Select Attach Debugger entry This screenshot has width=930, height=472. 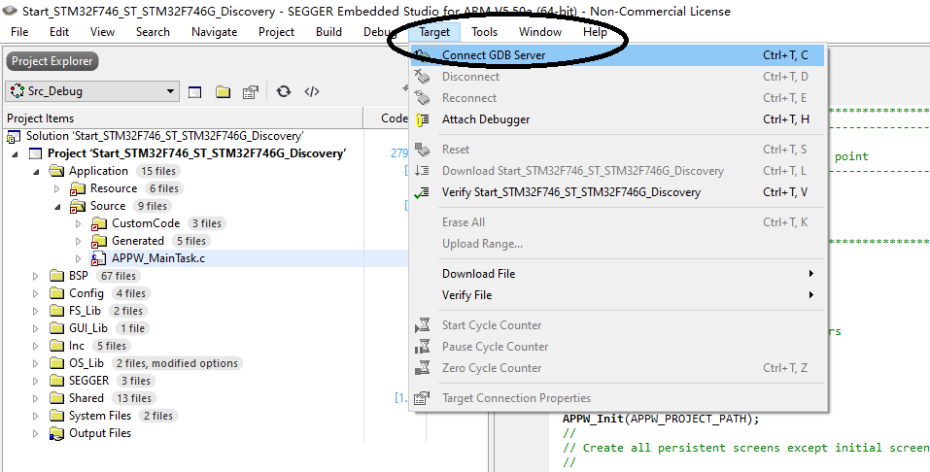tap(617, 119)
